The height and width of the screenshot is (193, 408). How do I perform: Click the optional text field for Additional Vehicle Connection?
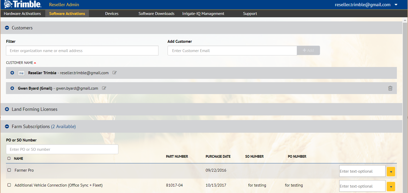(x=362, y=186)
